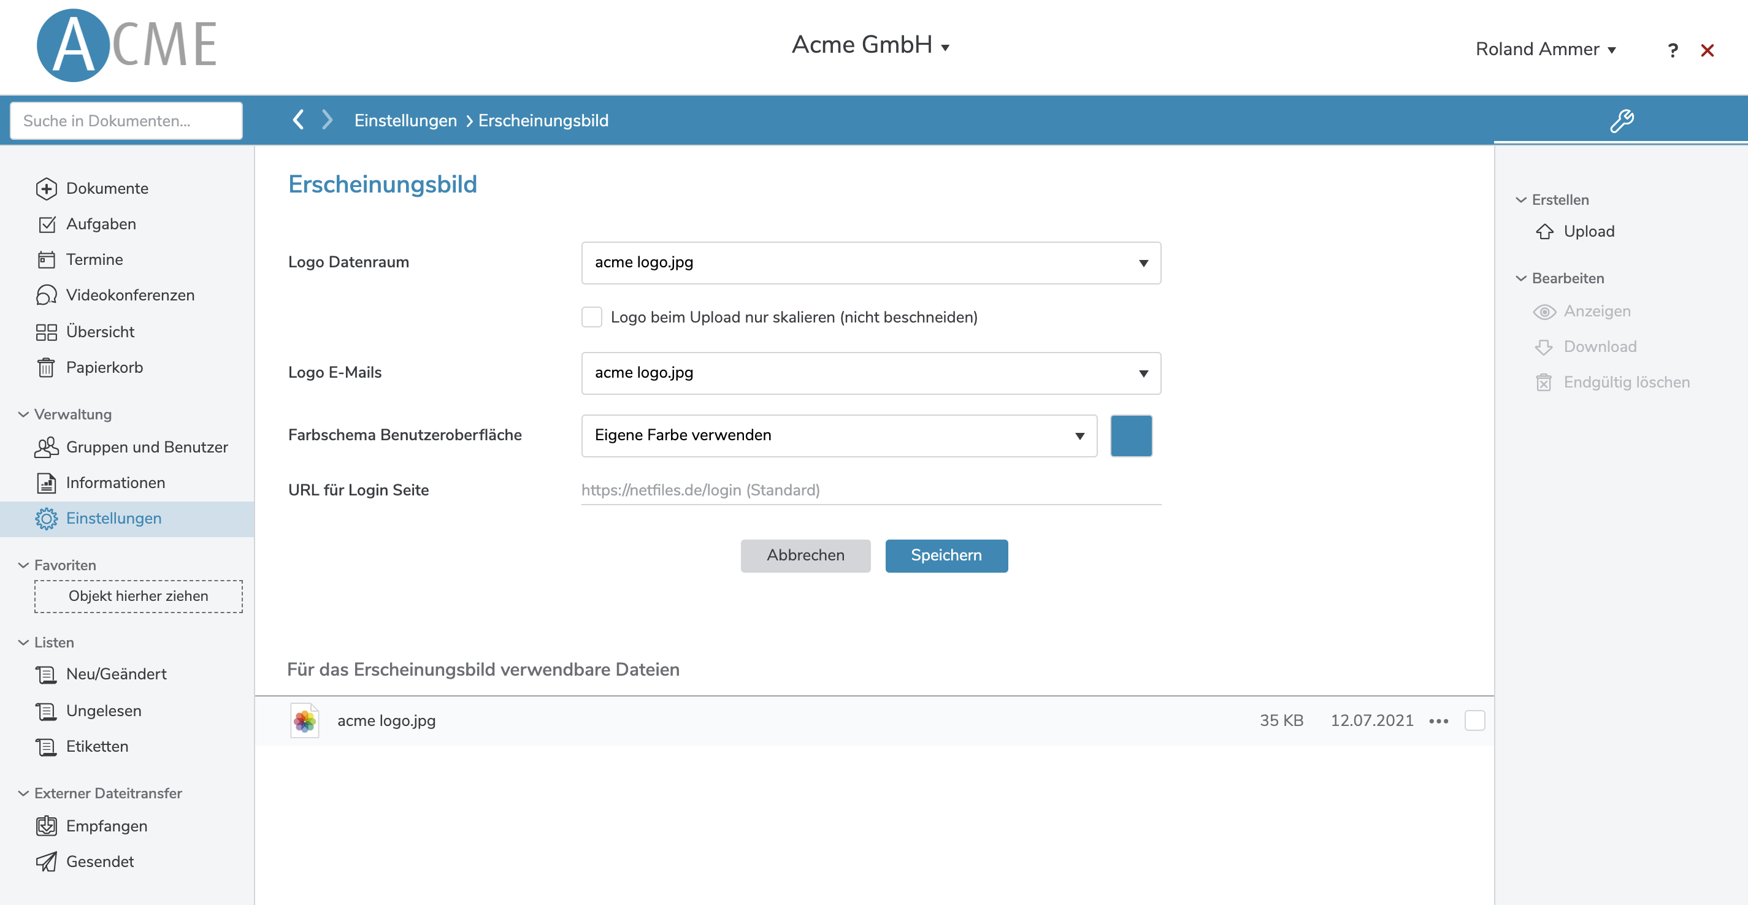Open the Logo Datenraum dropdown
Screen dimensions: 1748x905
click(x=870, y=262)
